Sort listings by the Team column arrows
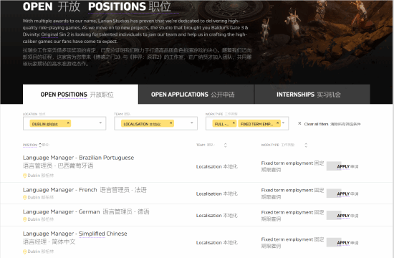The width and height of the screenshot is (394, 258). click(226, 145)
